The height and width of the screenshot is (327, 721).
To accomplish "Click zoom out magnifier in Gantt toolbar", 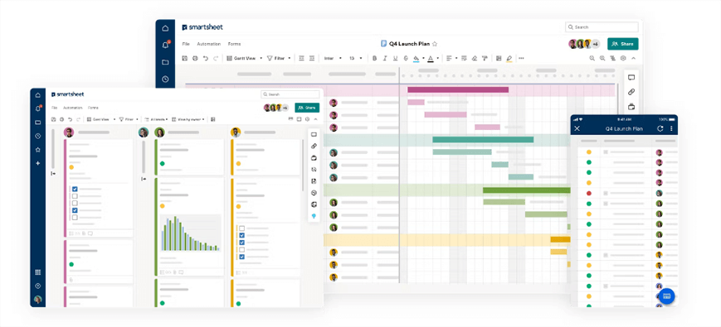I will pyautogui.click(x=592, y=58).
